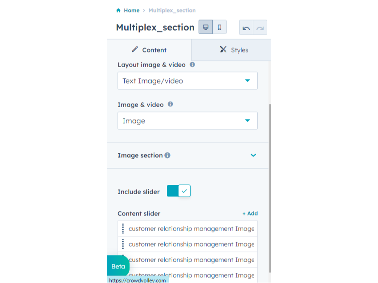
Task: Switch to mobile preview mode
Action: (x=219, y=27)
